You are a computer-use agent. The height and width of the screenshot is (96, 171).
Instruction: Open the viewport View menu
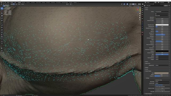pyautogui.click(x=16, y=4)
